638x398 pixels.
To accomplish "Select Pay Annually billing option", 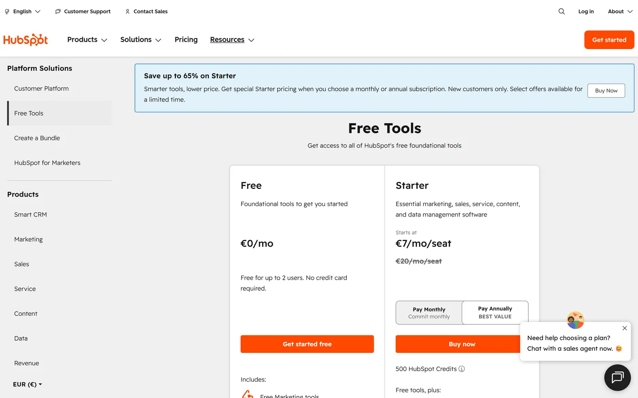I will pos(495,312).
